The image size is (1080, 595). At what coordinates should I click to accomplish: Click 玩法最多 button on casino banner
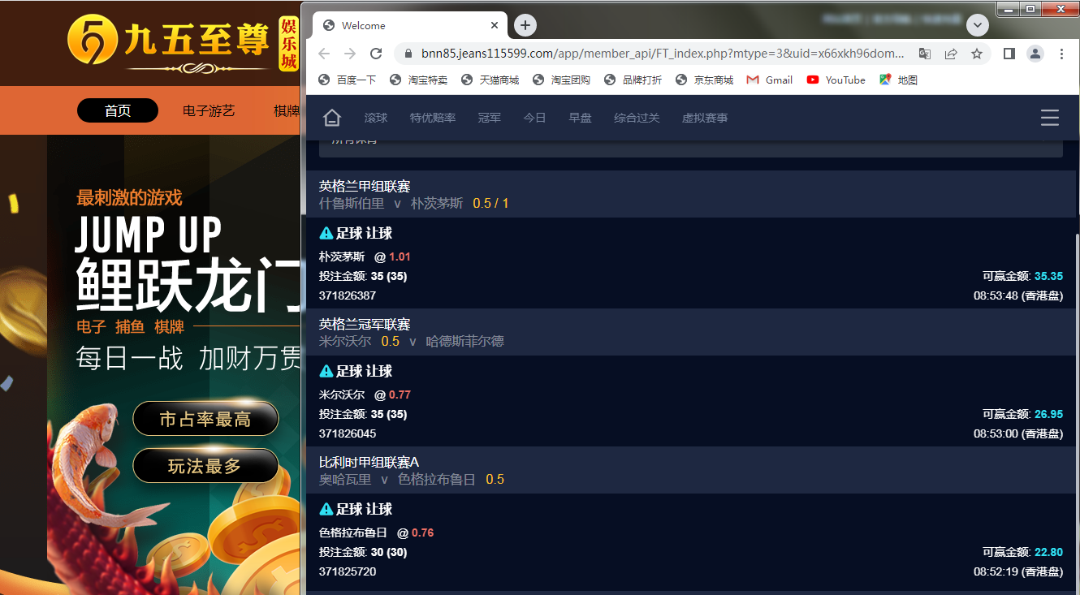pos(205,466)
